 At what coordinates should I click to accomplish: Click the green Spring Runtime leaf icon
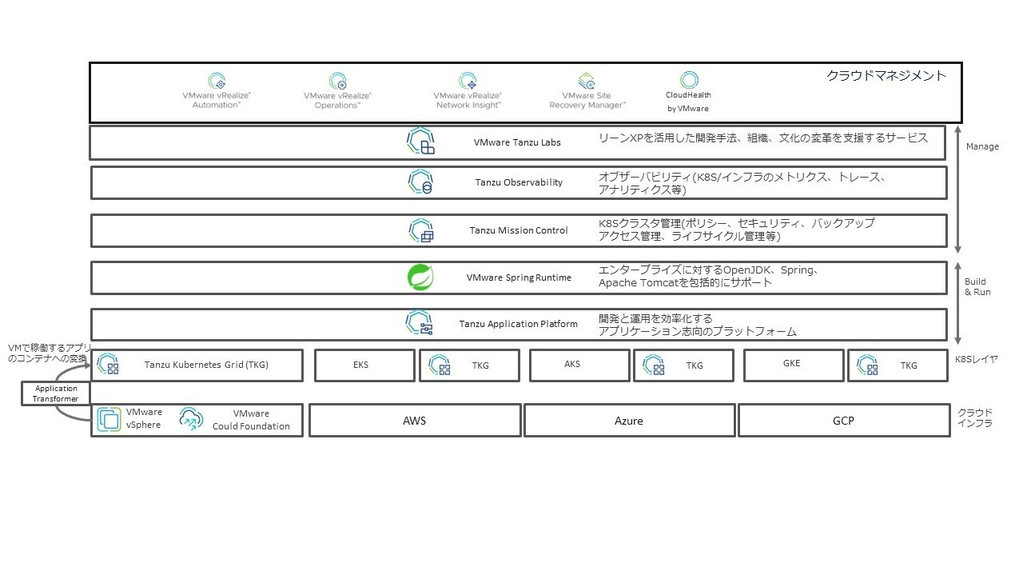click(x=420, y=278)
